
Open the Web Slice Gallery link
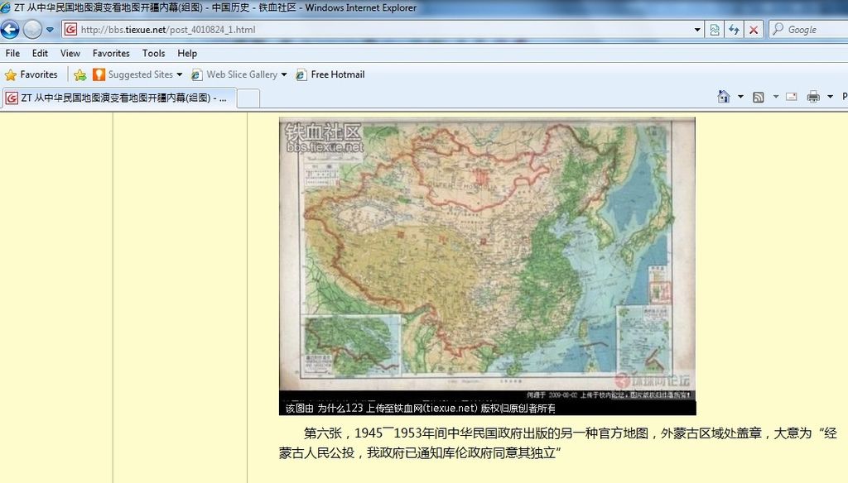click(x=242, y=74)
